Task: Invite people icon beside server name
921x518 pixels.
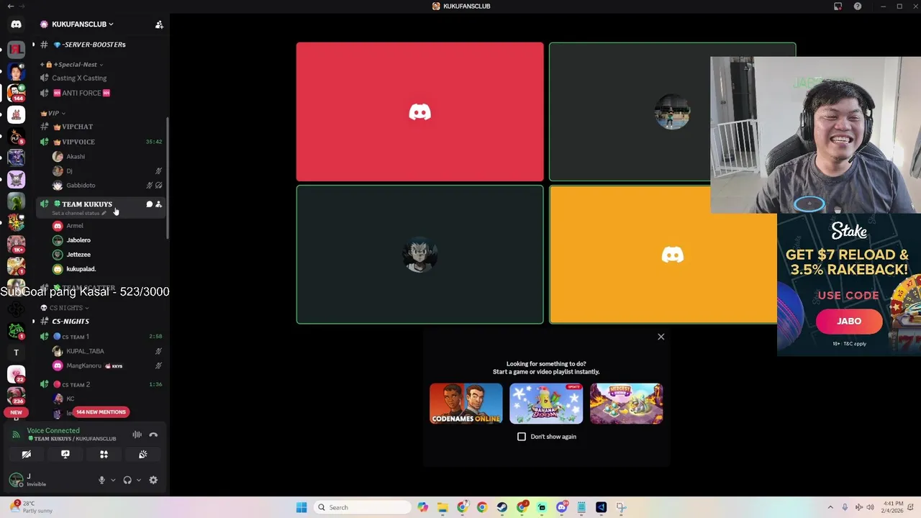Action: tap(159, 24)
